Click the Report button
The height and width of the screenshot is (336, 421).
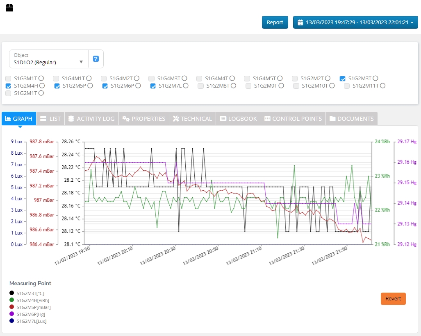click(275, 23)
